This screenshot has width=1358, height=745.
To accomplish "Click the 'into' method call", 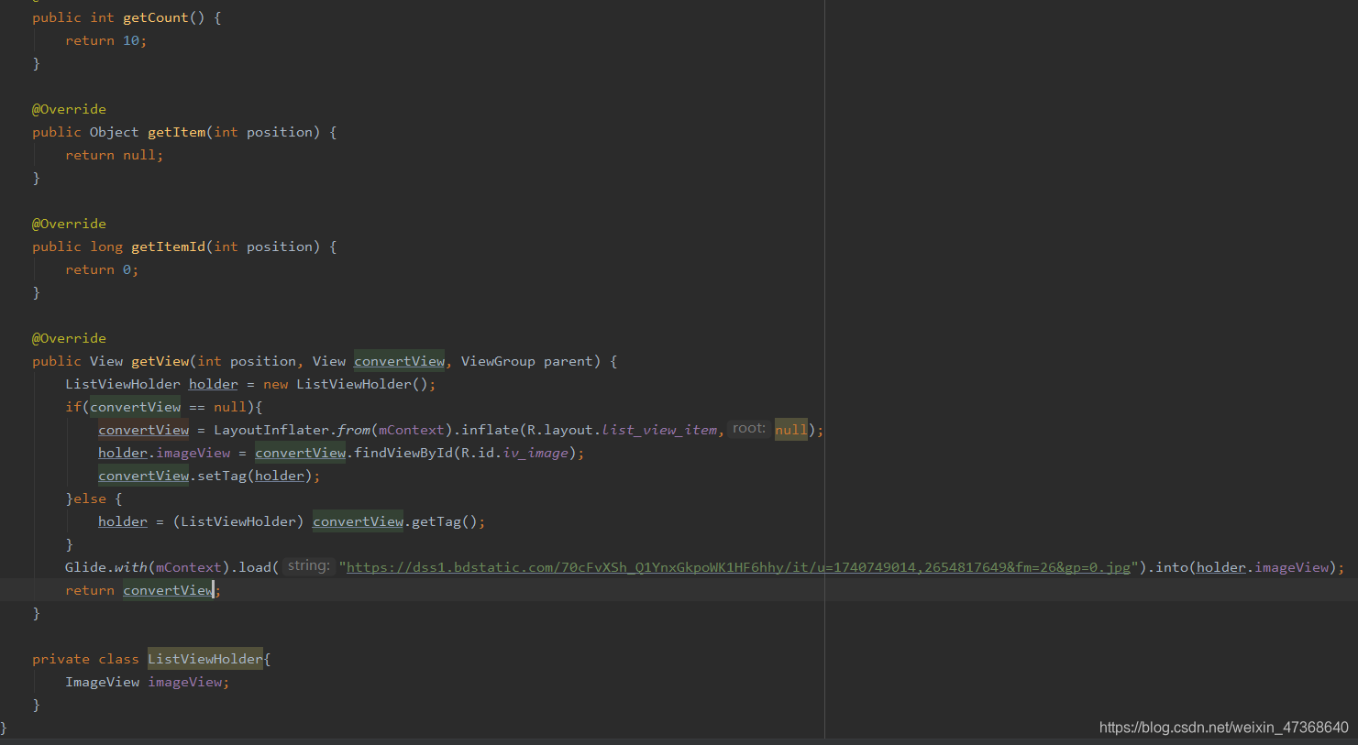I will pos(1172,567).
